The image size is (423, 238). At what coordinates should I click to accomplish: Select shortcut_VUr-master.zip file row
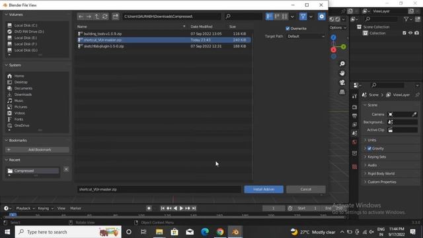click(x=163, y=40)
